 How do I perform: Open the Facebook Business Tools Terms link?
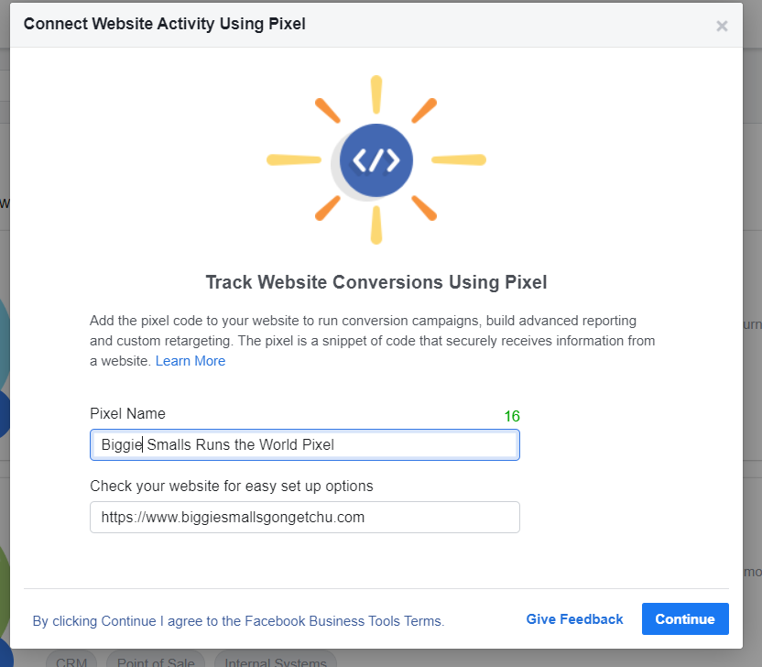click(238, 621)
